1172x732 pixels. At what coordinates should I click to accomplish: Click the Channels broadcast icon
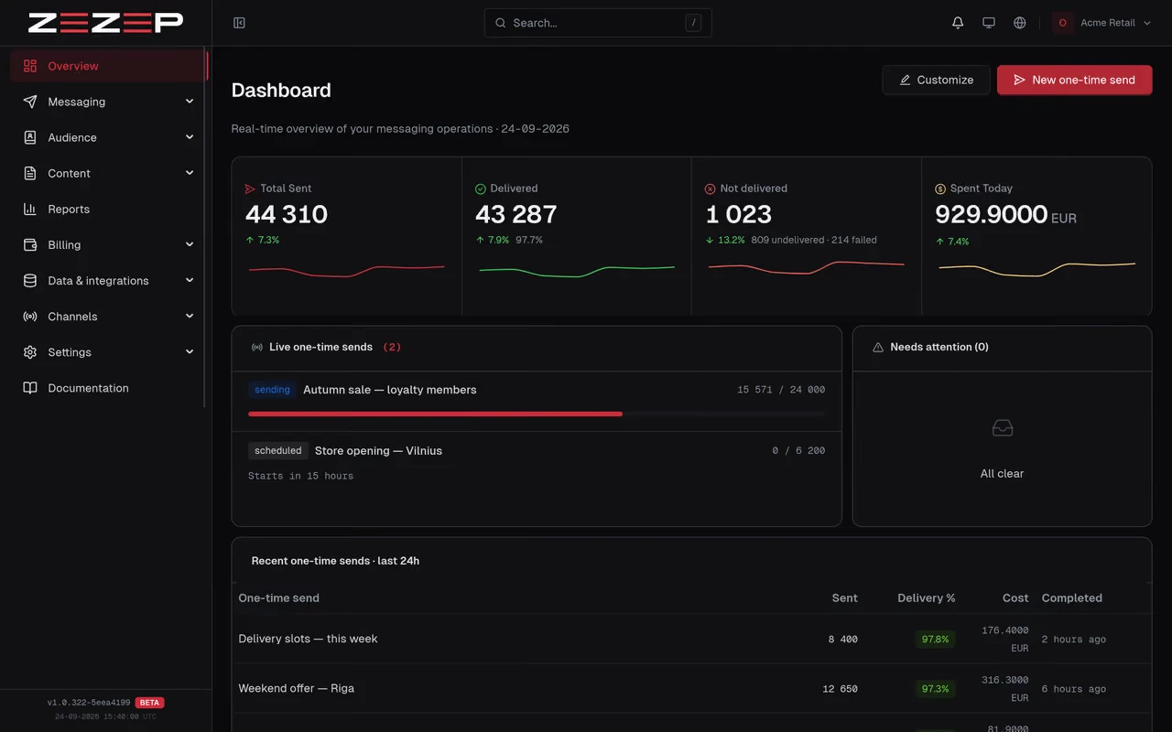pyautogui.click(x=30, y=316)
